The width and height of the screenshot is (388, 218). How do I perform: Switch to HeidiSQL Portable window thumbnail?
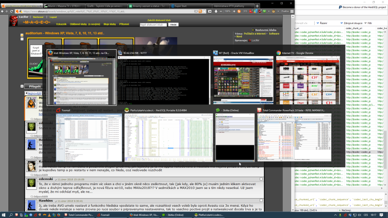coord(169,138)
